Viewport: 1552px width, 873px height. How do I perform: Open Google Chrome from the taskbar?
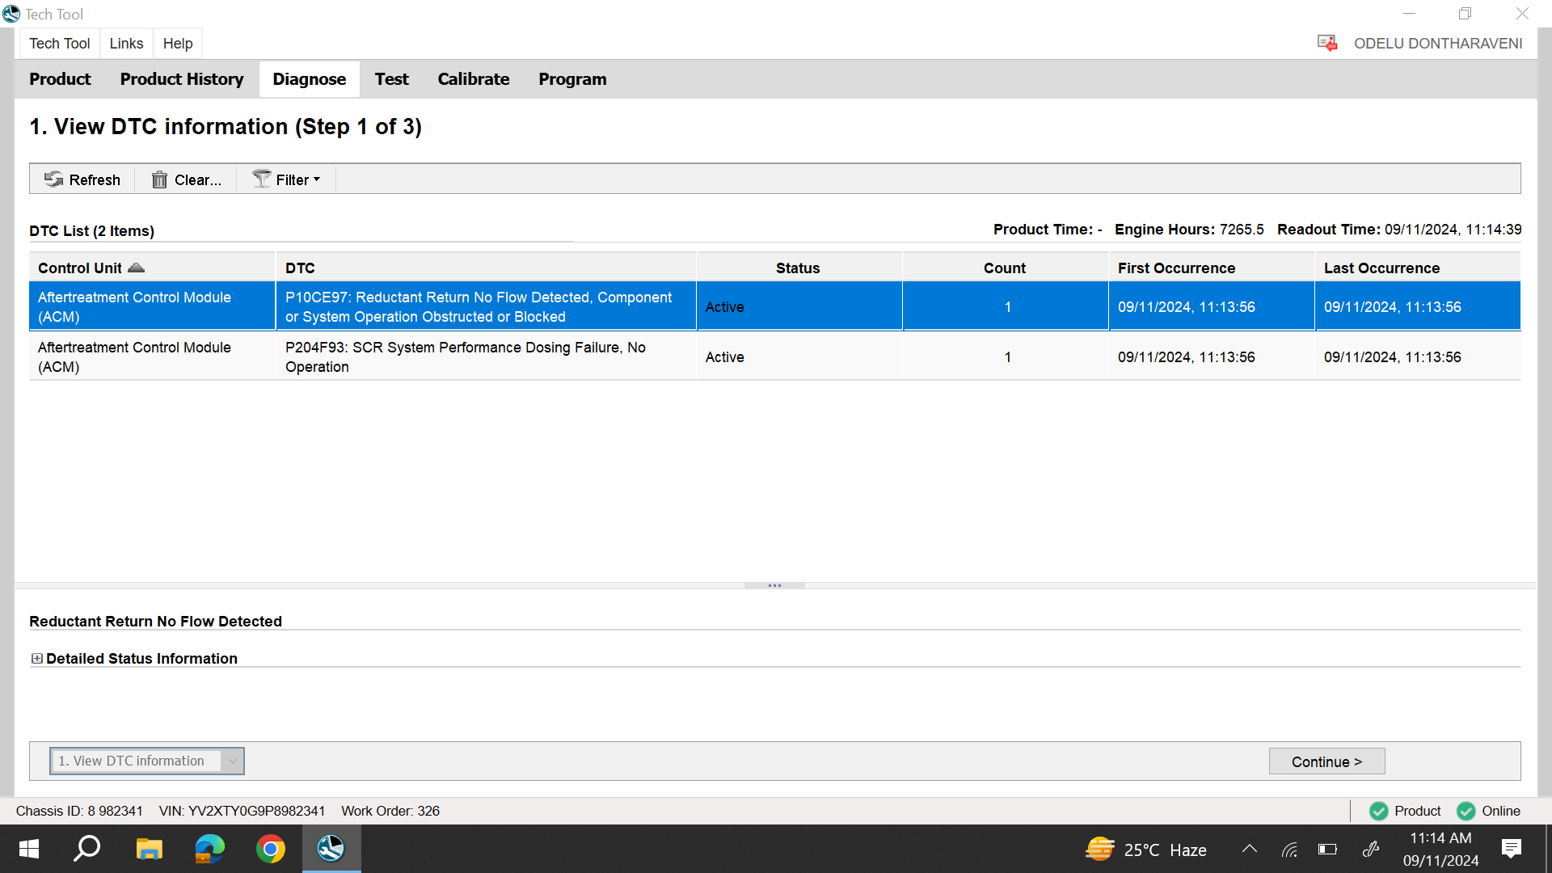(x=271, y=849)
